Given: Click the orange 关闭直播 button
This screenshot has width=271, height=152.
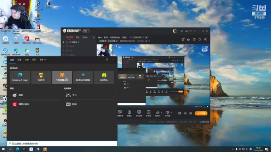Looking at the screenshot, I should click(x=201, y=113).
